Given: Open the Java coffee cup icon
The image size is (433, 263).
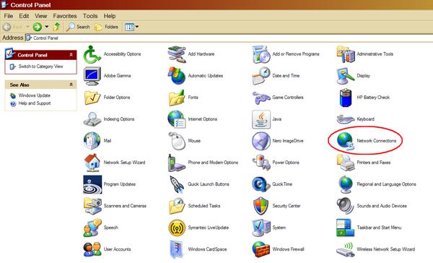Looking at the screenshot, I should (x=261, y=119).
